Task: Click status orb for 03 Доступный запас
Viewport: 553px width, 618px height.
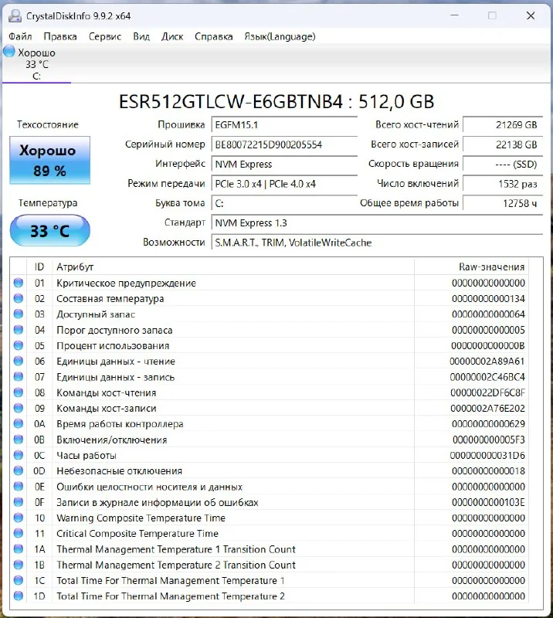Action: pos(18,314)
